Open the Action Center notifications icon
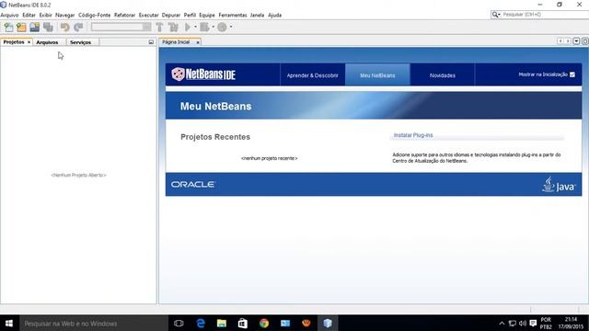589x331 pixels. (533, 323)
